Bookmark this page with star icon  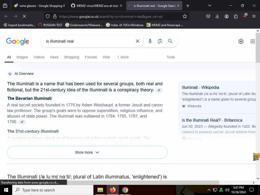[x=185, y=16]
